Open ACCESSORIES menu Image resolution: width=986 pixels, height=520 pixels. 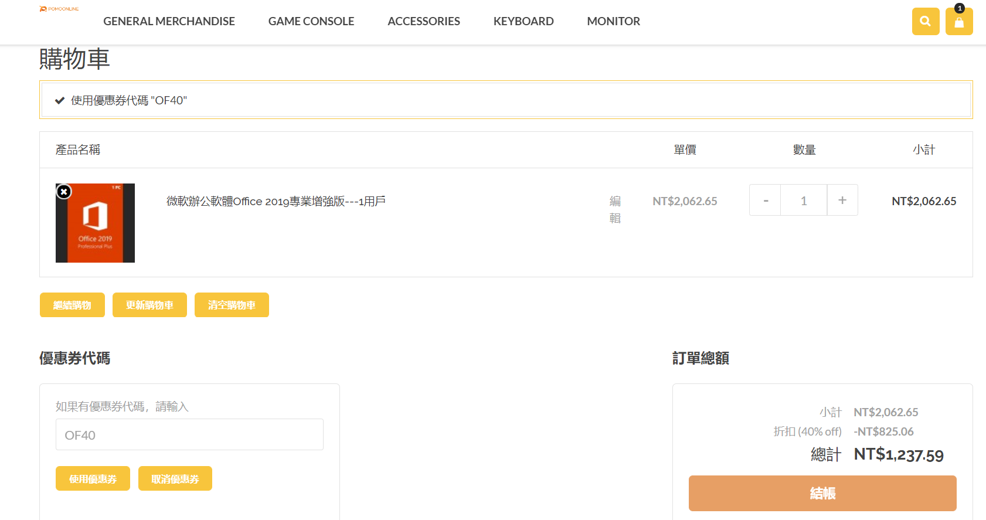[424, 21]
